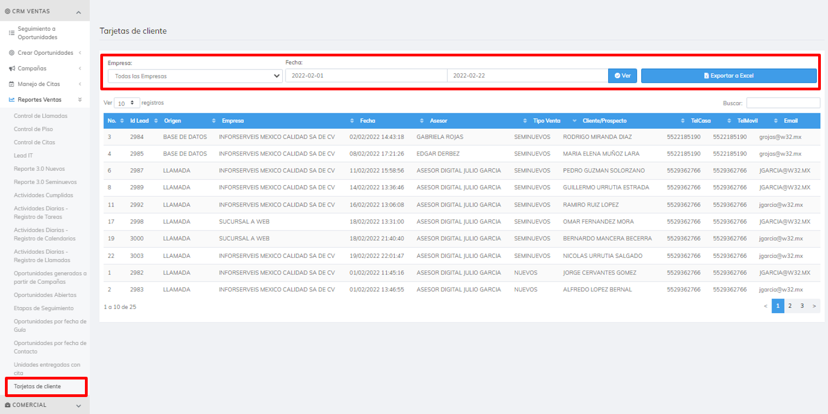Change the records per page selector
The width and height of the screenshot is (828, 414).
point(127,103)
